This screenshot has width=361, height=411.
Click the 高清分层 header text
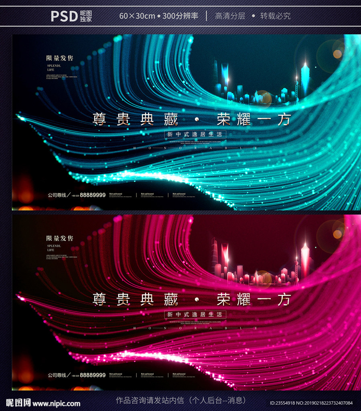pos(230,16)
